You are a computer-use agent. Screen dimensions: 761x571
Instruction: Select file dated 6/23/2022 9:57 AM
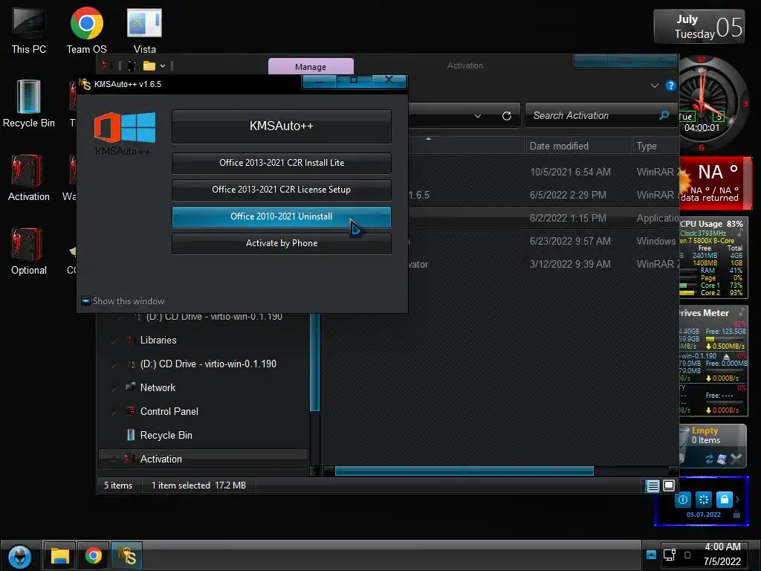coord(501,242)
